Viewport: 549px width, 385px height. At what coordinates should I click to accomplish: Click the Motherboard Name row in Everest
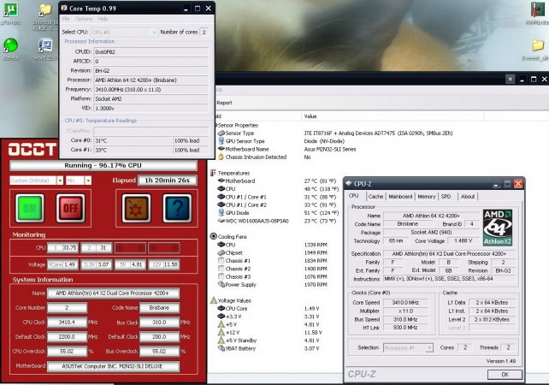click(x=287, y=149)
